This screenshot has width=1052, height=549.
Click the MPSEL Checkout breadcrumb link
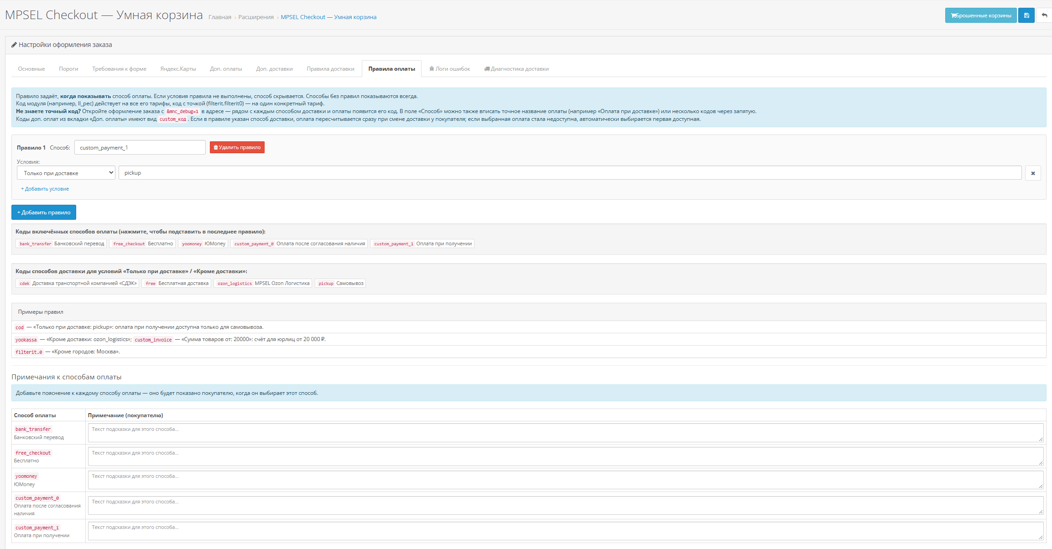328,17
